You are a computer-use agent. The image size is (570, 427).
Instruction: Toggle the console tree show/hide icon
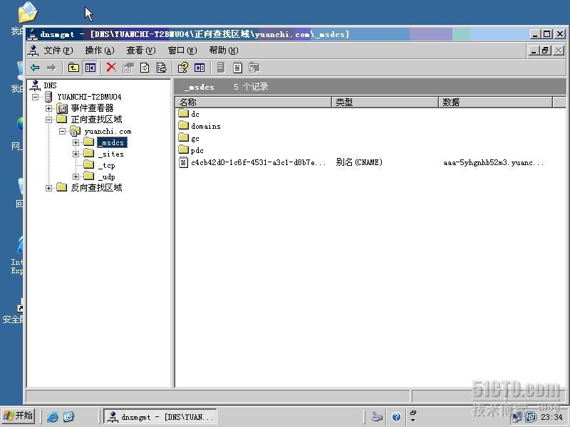point(90,68)
